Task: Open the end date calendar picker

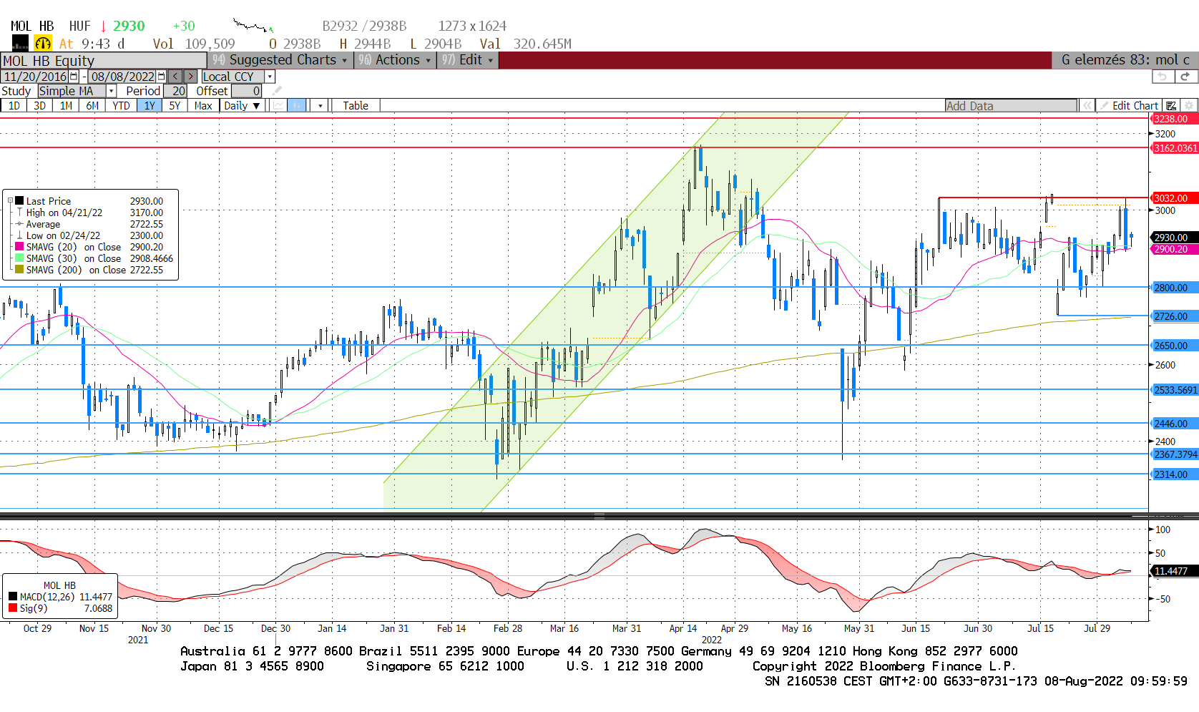Action: click(x=161, y=77)
